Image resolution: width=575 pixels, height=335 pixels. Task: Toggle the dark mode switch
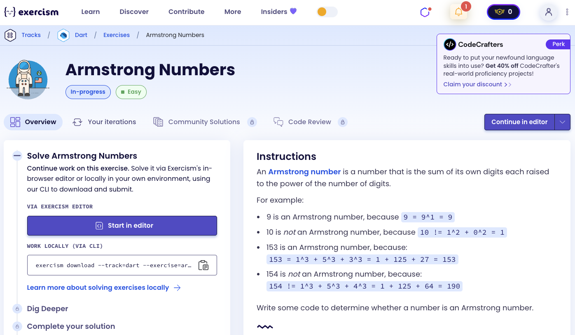click(327, 12)
